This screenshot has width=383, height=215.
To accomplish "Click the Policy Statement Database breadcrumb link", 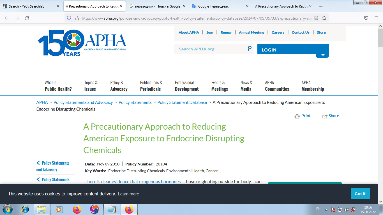I will 182,102.
